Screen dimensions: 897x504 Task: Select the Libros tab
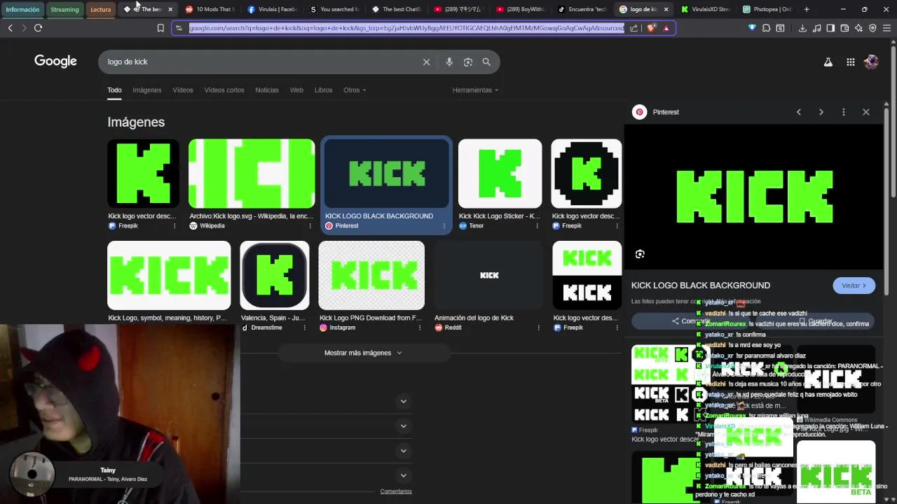(x=323, y=90)
